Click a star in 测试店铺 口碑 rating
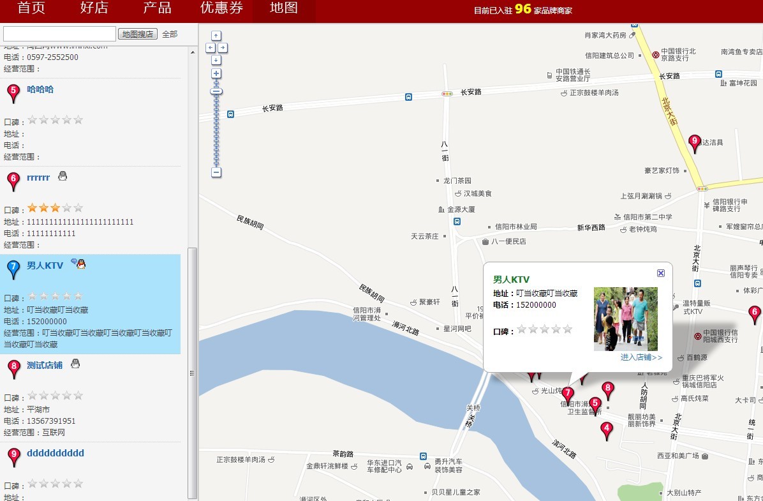Viewport: 763px width, 501px height. coord(33,396)
